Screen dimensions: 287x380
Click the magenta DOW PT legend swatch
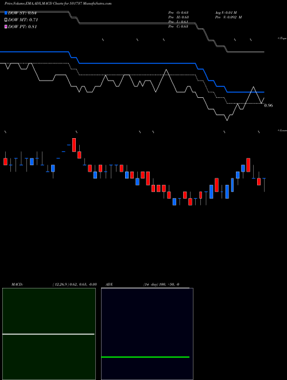pyautogui.click(x=6, y=26)
